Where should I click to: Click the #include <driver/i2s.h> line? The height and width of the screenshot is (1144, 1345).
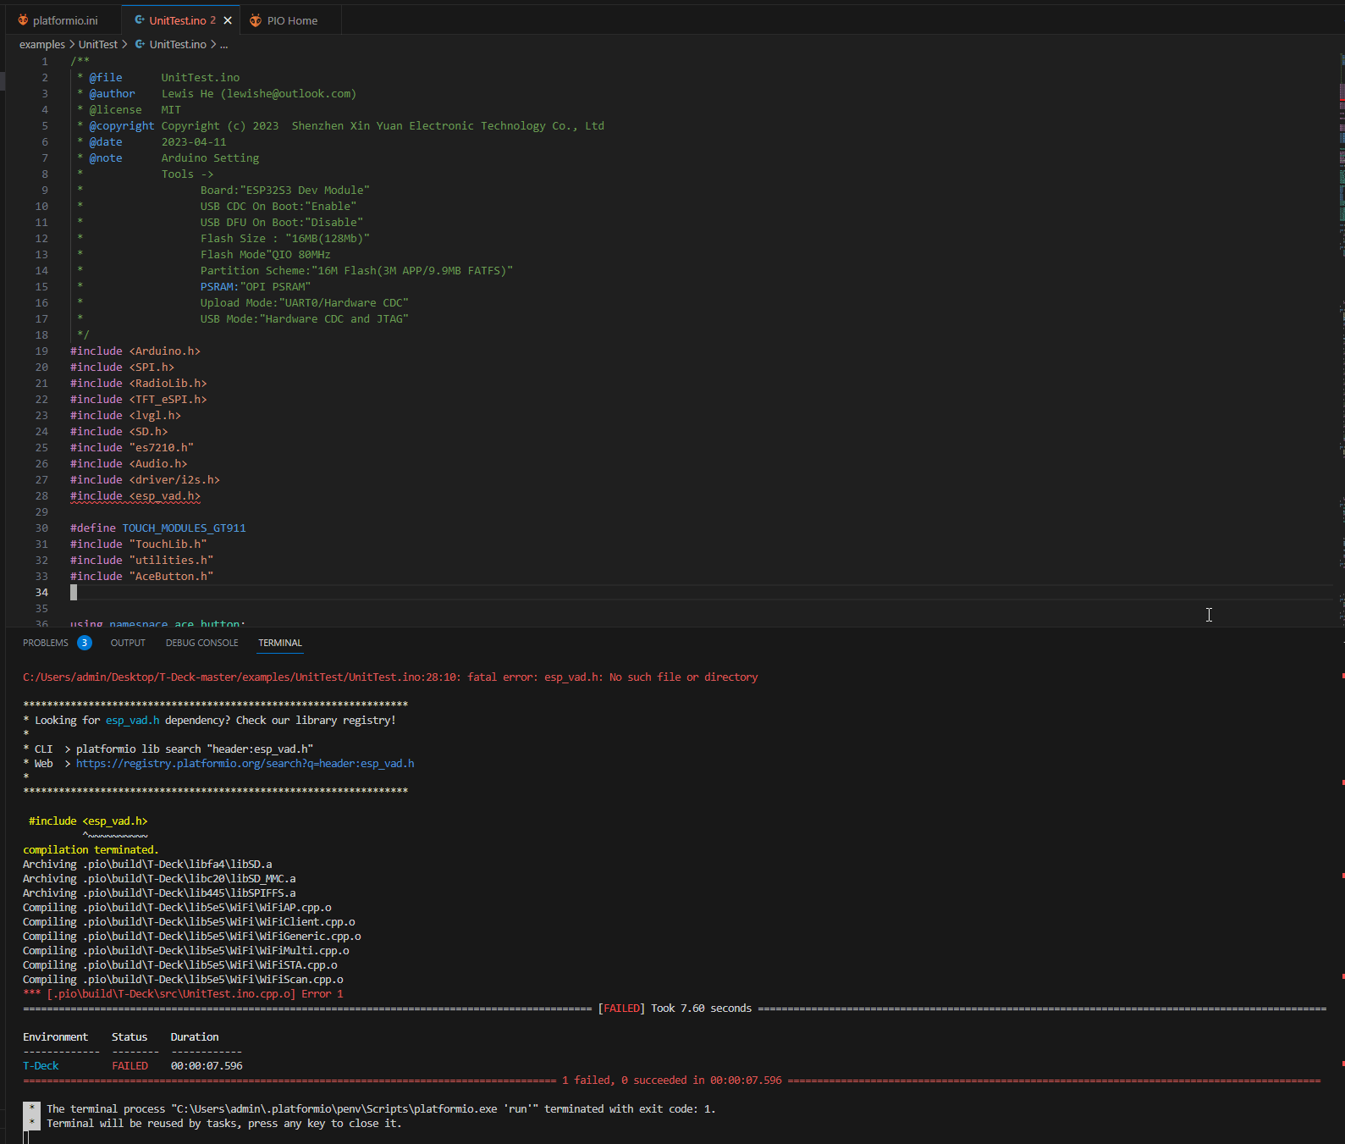tap(145, 480)
